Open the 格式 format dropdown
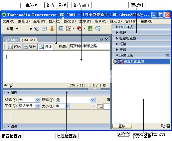 pos(38,100)
